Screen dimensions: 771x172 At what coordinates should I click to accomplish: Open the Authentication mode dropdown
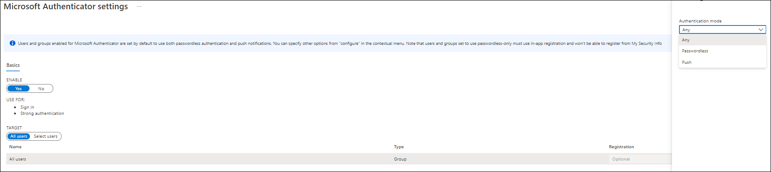[x=722, y=29]
